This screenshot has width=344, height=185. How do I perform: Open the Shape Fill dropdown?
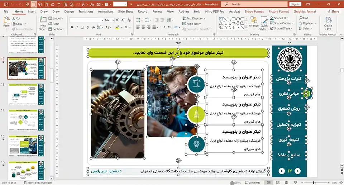(279, 18)
